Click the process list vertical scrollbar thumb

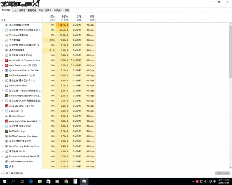coord(230,51)
